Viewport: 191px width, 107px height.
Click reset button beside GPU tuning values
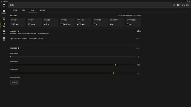138,39
